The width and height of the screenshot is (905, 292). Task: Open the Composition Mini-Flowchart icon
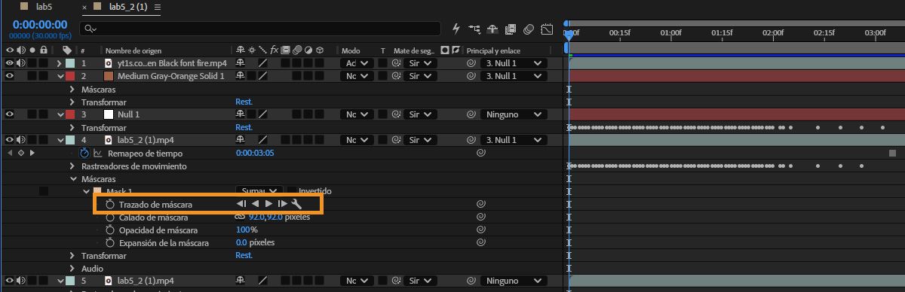[474, 29]
